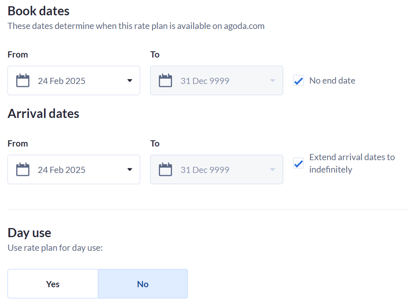408x305 pixels.
Task: Click the Extend arrival dates to indefinitely label
Action: pos(352,163)
